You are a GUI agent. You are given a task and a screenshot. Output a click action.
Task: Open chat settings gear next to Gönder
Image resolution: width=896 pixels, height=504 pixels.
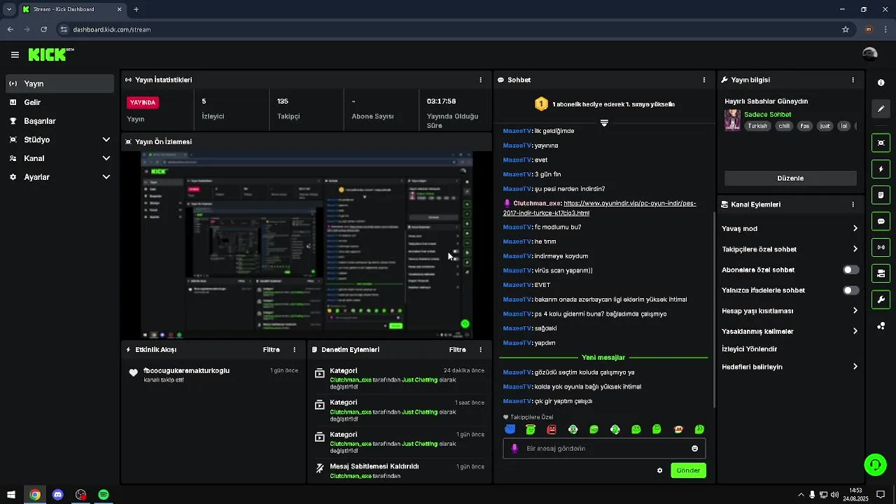(x=659, y=470)
